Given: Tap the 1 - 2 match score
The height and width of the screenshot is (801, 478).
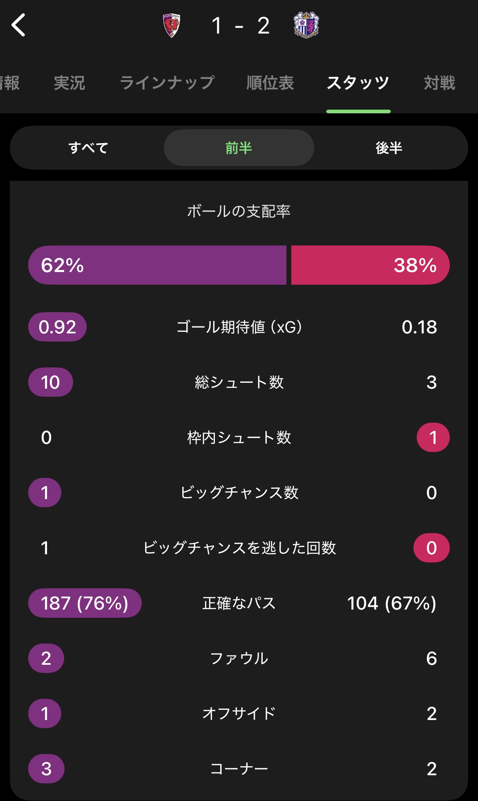Looking at the screenshot, I should coord(241,26).
